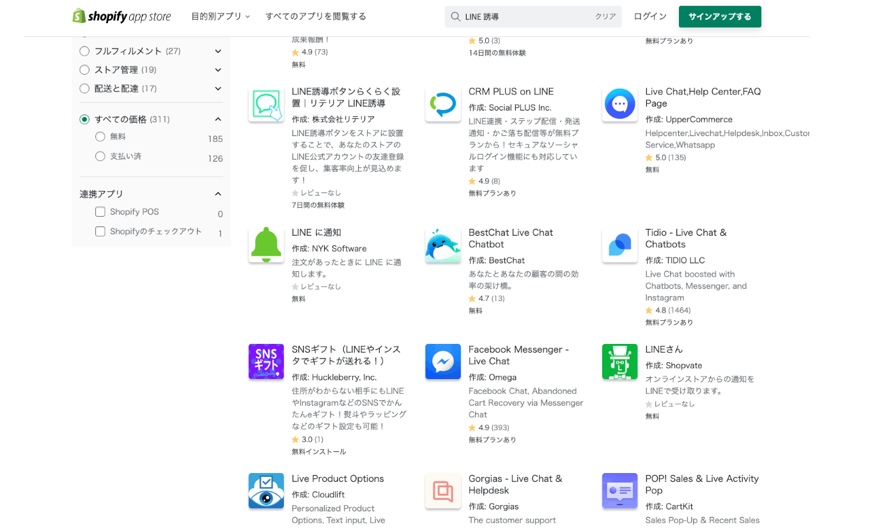Expand the ストア管理 chevron
Screen dimensions: 895x528
218,70
